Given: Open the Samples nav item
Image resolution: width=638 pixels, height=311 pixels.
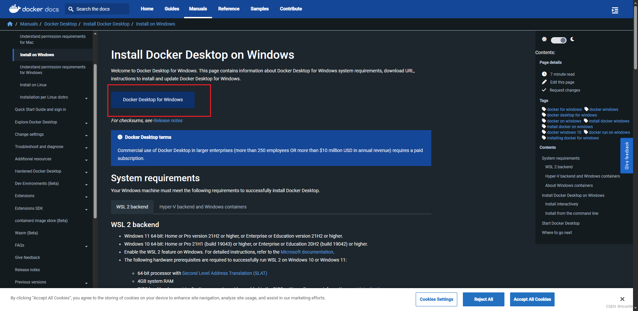Looking at the screenshot, I should 260,9.
